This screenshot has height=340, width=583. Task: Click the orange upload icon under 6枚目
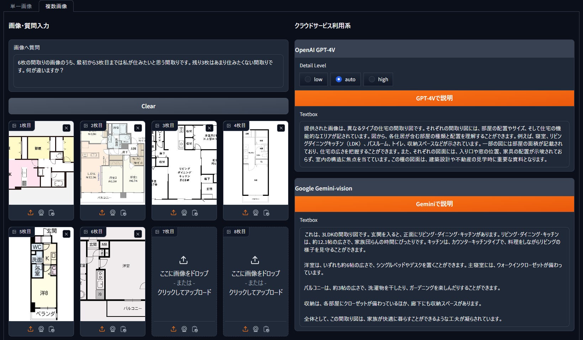click(x=102, y=329)
